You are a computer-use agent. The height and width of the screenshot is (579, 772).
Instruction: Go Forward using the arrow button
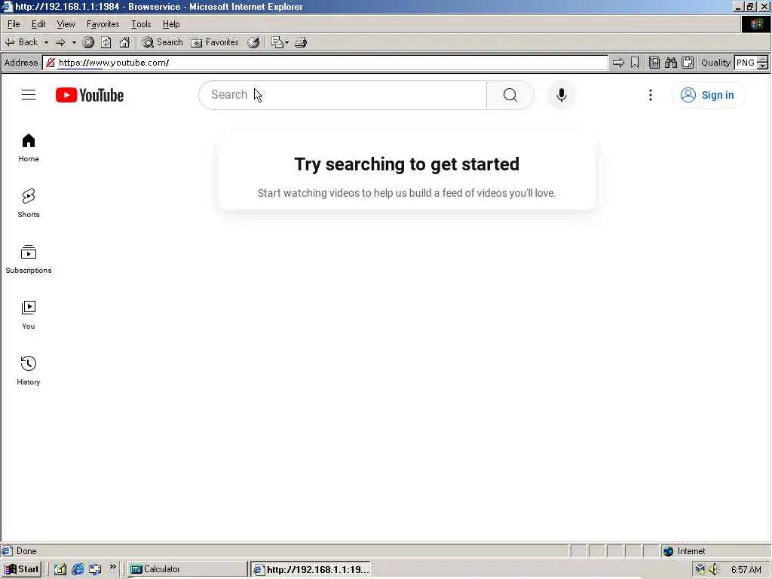coord(60,42)
